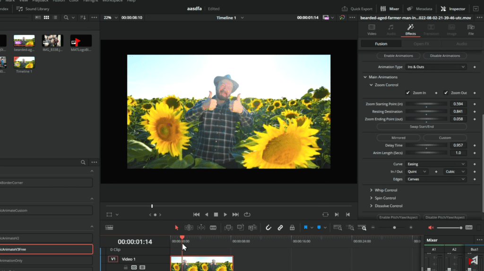The image size is (484, 271).
Task: Play forward
Action: (x=225, y=214)
